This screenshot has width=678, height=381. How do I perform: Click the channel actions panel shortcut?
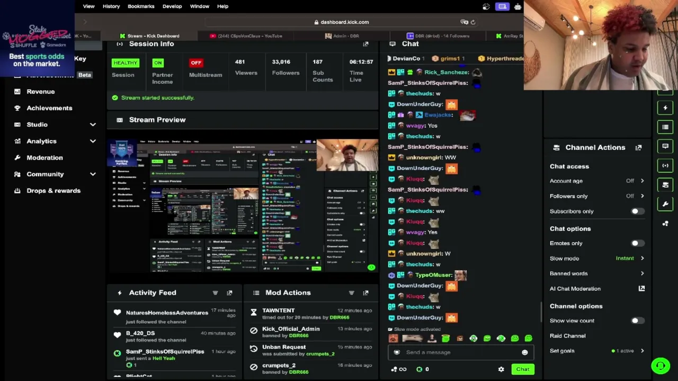pos(665,185)
